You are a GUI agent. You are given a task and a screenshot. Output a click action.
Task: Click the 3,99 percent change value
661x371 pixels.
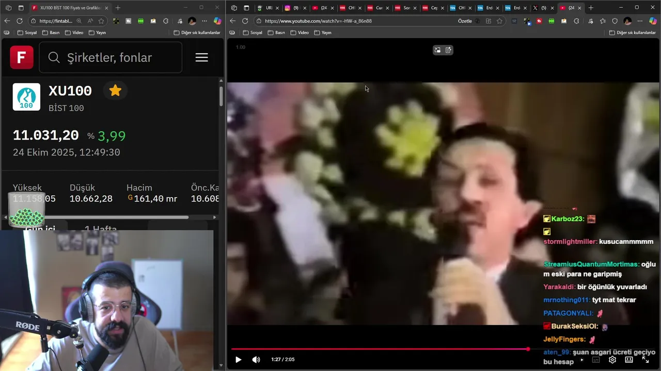112,136
